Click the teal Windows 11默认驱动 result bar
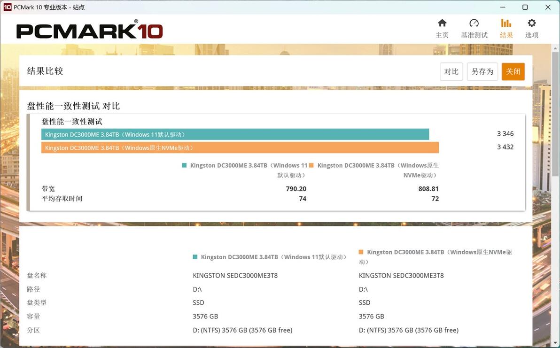The image size is (560, 348). (235, 135)
